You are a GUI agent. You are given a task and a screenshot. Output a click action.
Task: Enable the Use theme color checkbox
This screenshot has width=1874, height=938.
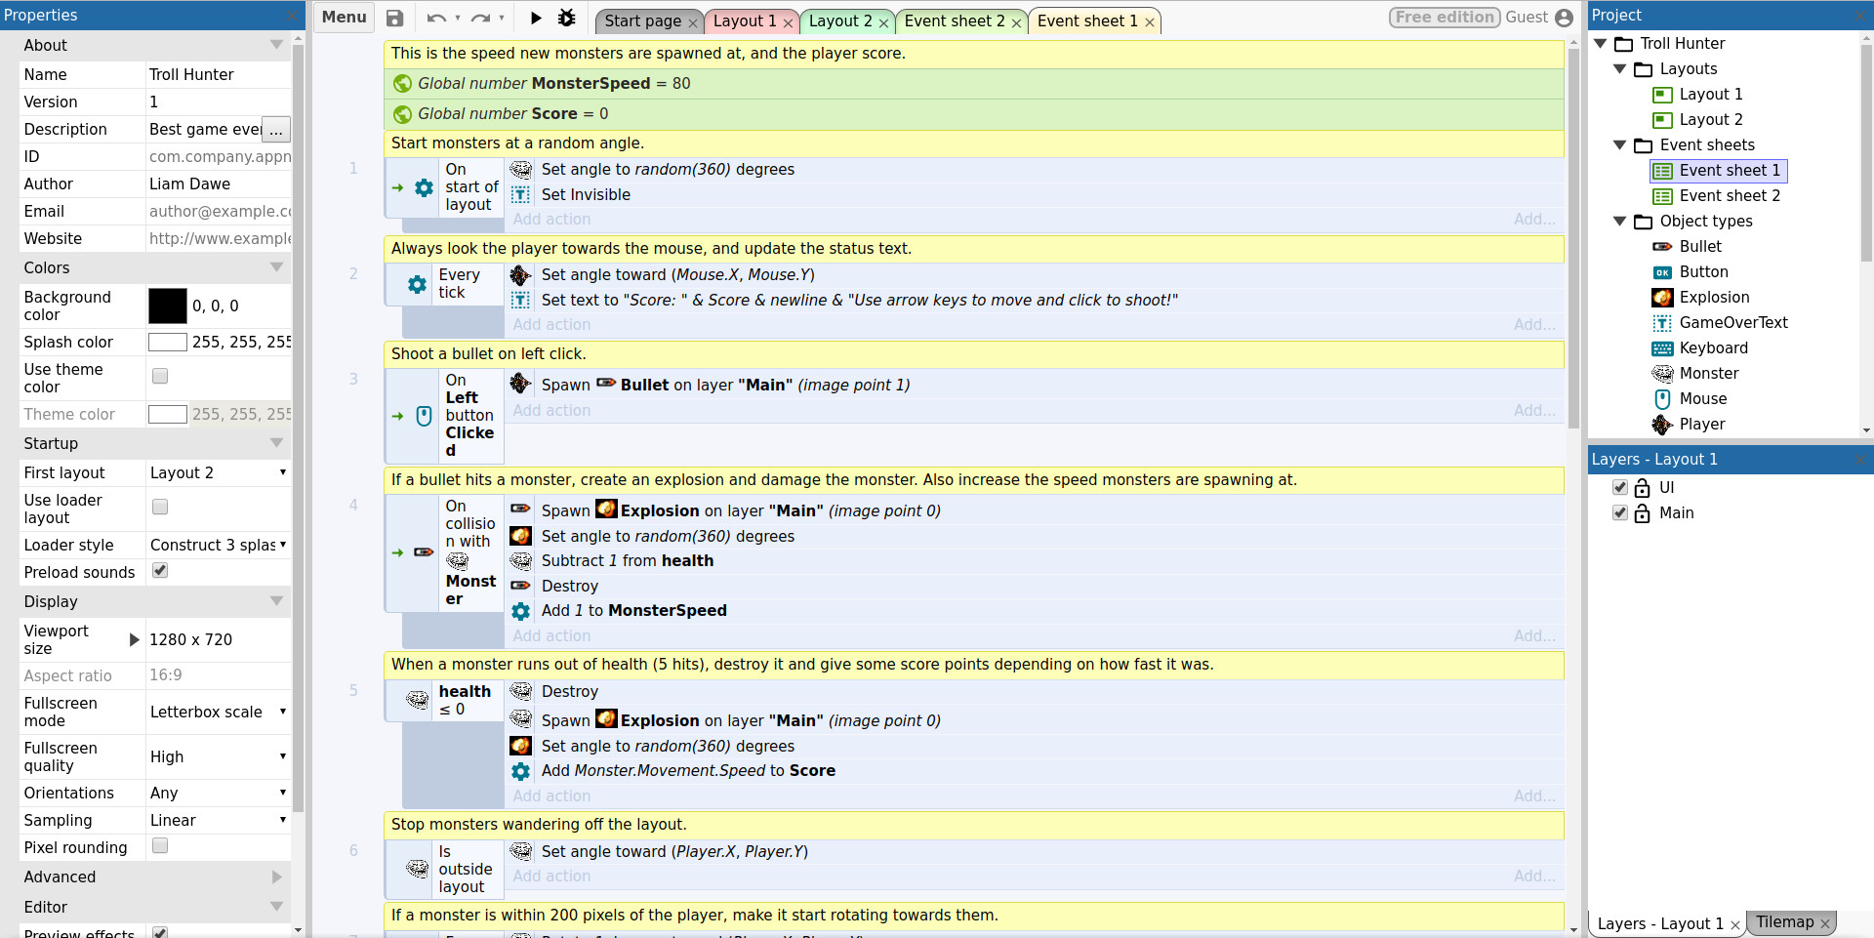160,376
